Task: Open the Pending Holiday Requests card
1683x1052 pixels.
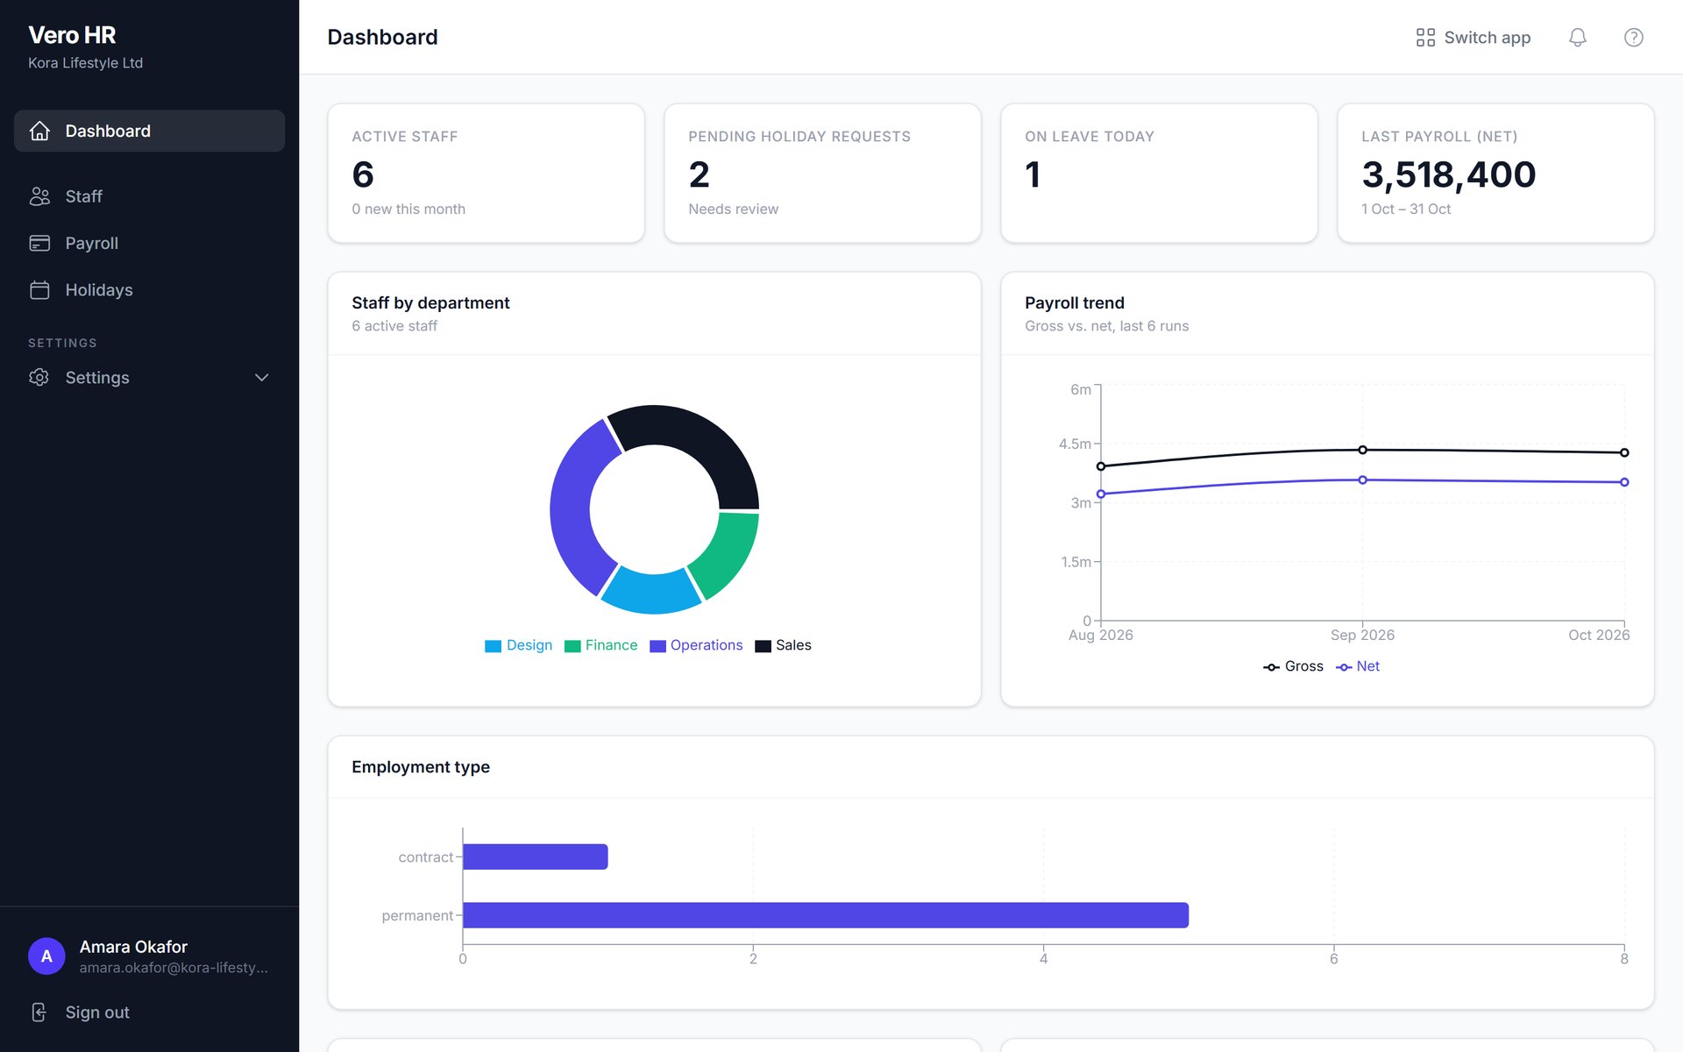Action: pyautogui.click(x=822, y=173)
